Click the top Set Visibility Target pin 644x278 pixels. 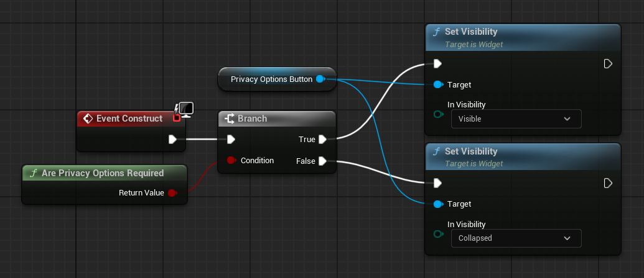click(437, 84)
